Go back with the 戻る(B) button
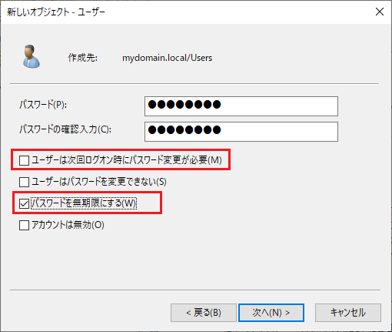392x332 pixels. tap(204, 313)
